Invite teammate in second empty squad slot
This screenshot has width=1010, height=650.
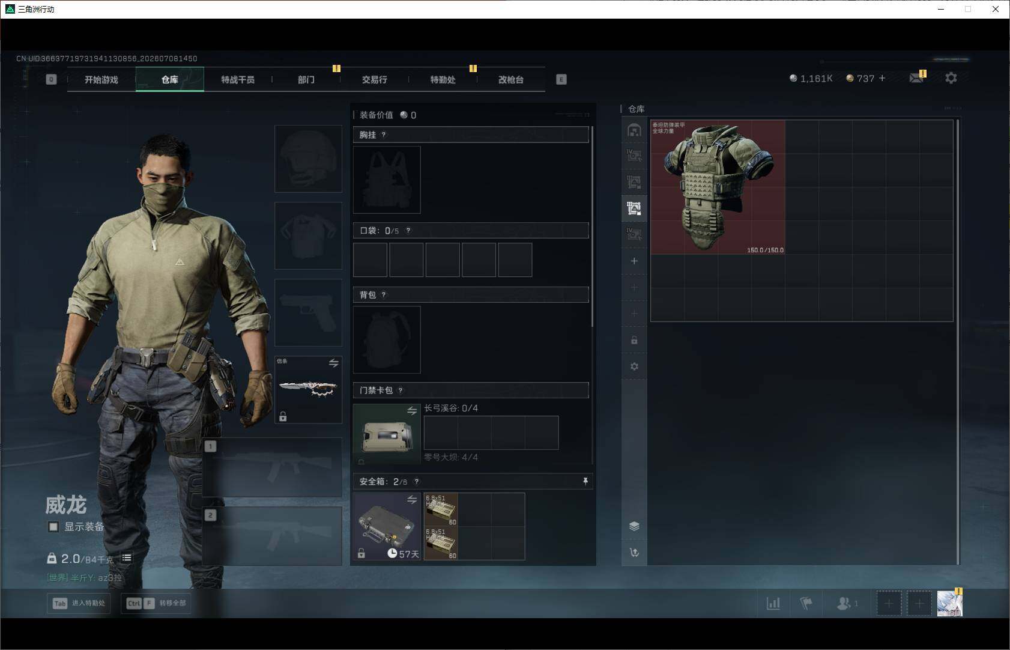(x=919, y=603)
